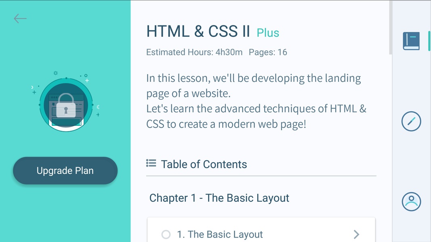Open lesson '1. The Basic Layout'

tap(261, 230)
